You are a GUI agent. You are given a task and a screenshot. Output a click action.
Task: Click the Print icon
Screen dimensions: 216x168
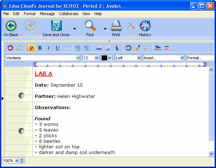116,26
